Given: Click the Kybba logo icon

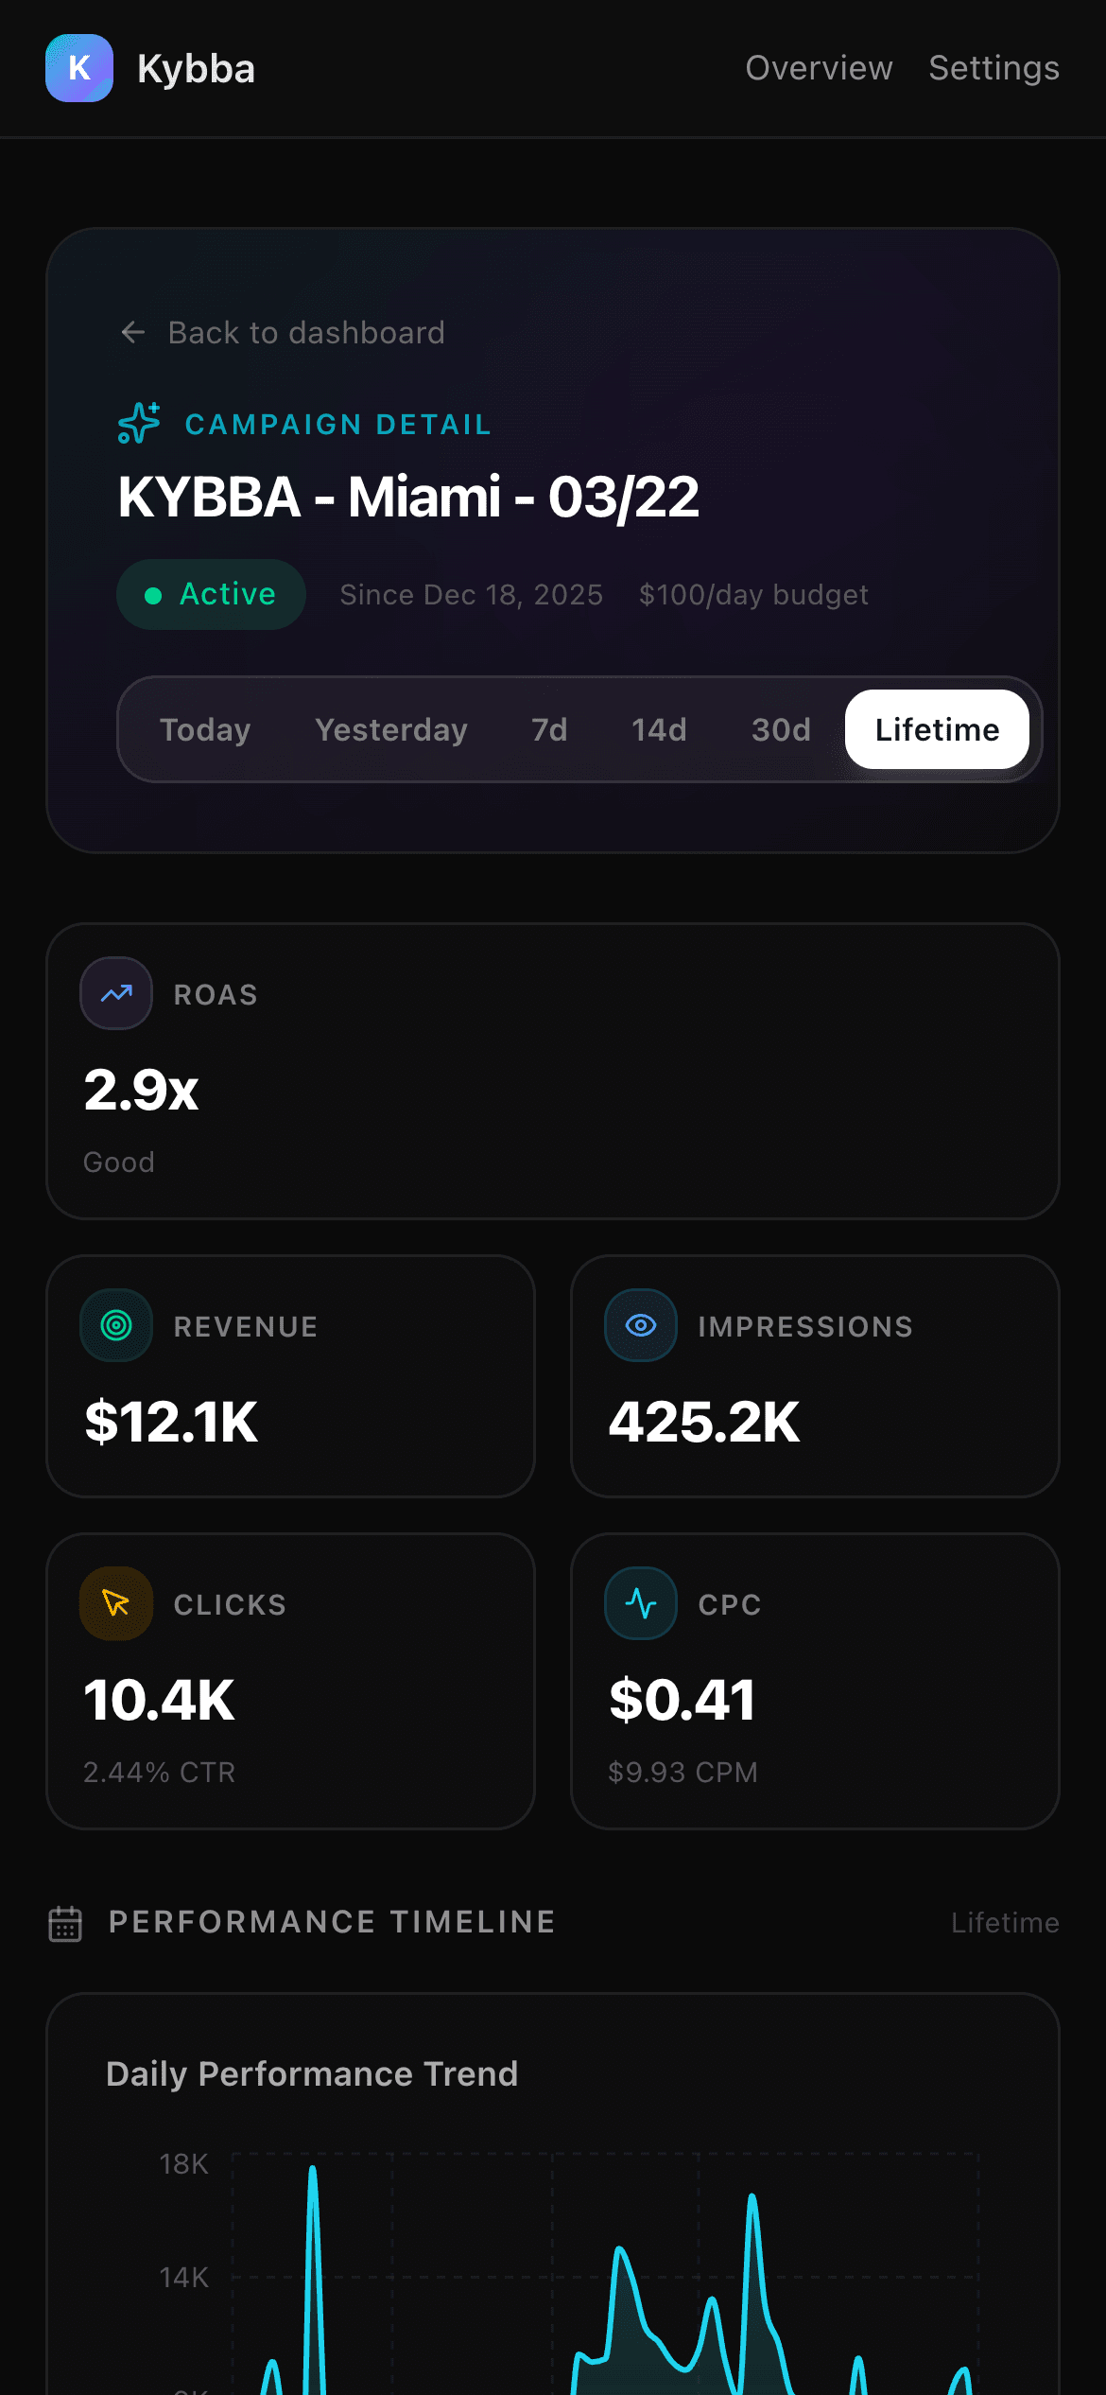Looking at the screenshot, I should 79,68.
